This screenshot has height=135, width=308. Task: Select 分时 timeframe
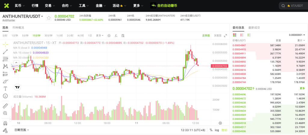coord(5,35)
